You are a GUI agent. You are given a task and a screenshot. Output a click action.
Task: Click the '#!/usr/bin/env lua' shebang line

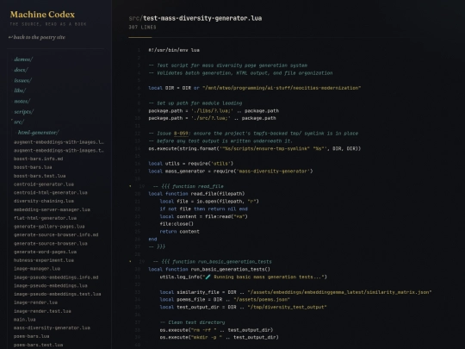174,50
